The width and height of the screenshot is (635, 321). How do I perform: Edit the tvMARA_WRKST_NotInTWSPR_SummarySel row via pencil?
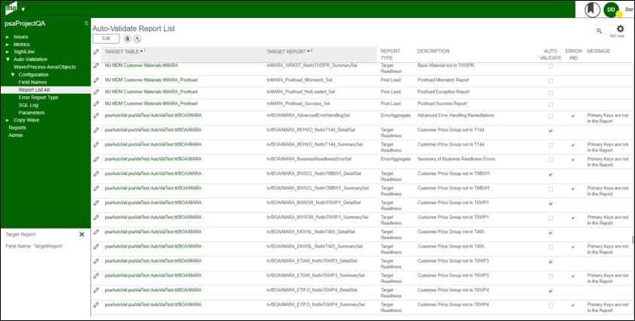pyautogui.click(x=96, y=65)
